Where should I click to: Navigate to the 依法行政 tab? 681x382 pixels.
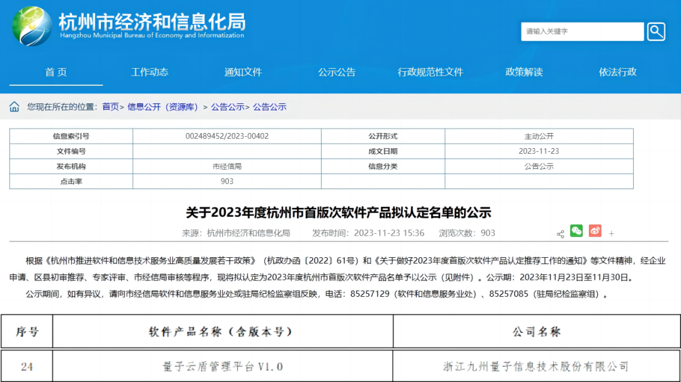617,72
